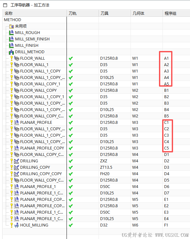
Task: Select the METHOD root node
Action: (12, 20)
